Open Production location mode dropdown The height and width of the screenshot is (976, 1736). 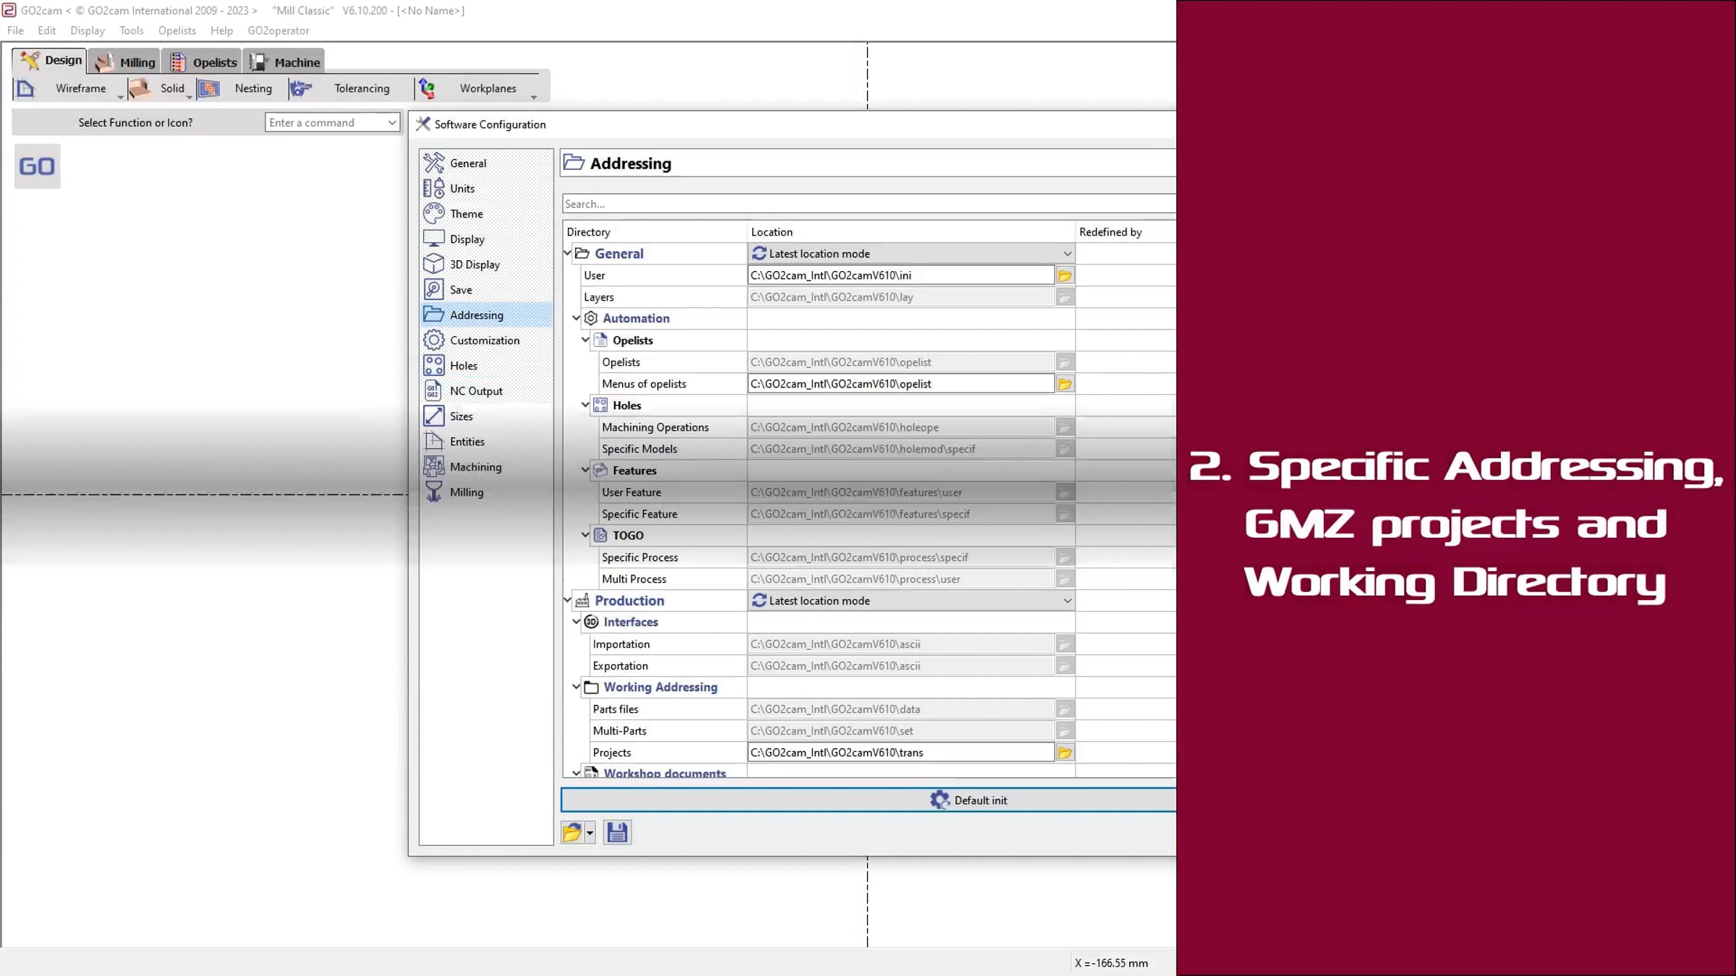(911, 601)
